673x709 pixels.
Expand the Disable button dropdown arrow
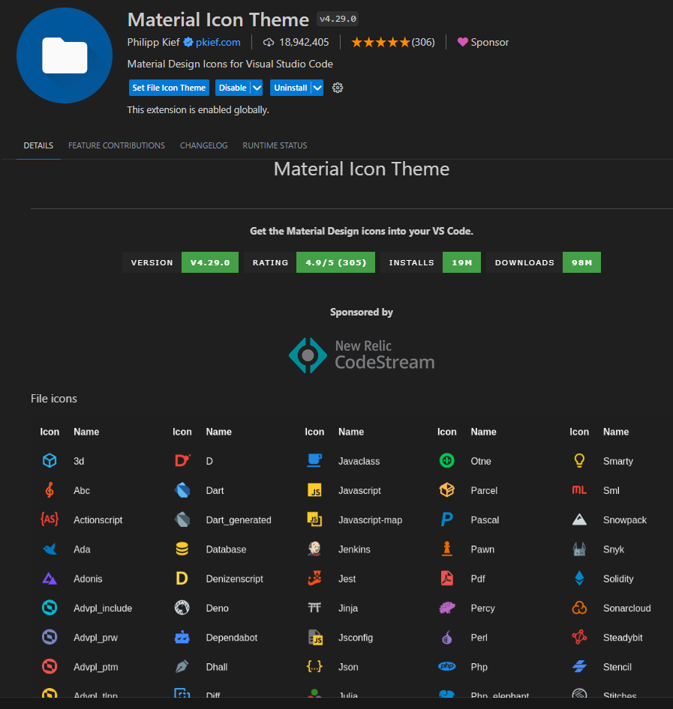tap(257, 88)
